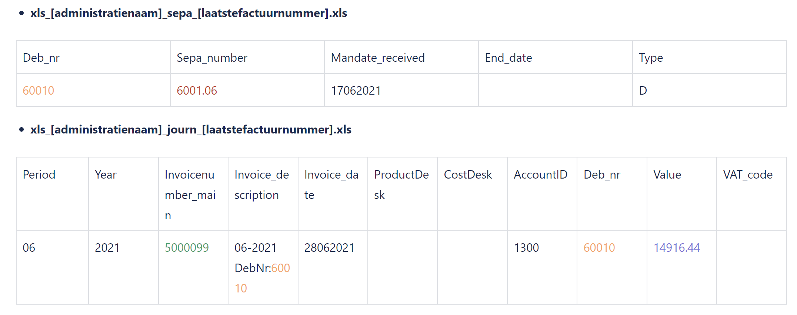Click the sepa xls filename heading
This screenshot has width=797, height=315.
(x=189, y=13)
